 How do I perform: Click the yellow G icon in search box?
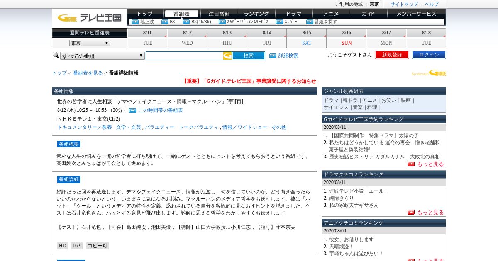(227, 56)
